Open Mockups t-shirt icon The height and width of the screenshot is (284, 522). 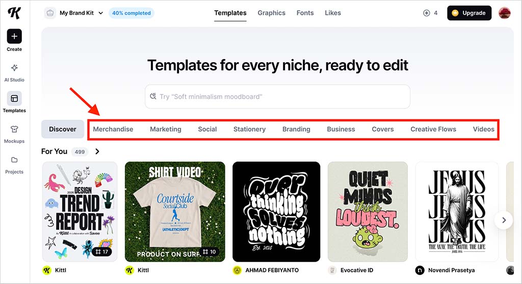14,129
